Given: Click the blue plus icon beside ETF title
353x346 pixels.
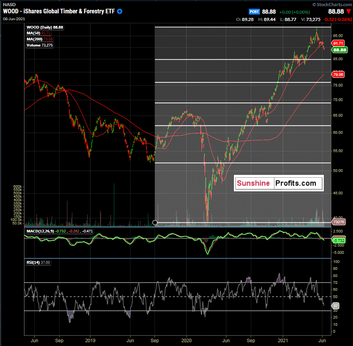Looking at the screenshot, I should click(120, 11).
